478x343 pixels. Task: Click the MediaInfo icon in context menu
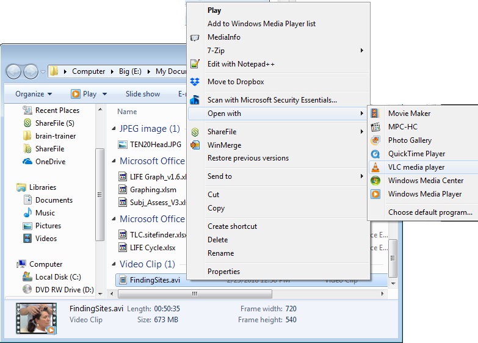[x=195, y=37]
